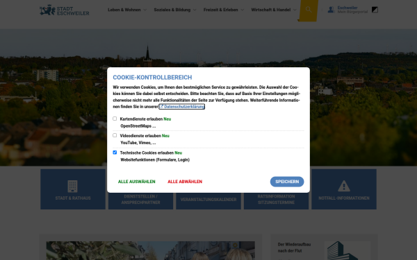
Task: Uncheck Technische Cookies erlauben checkbox
Action: pos(115,153)
